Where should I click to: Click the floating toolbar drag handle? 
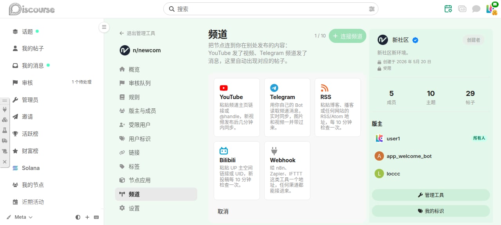(5, 100)
